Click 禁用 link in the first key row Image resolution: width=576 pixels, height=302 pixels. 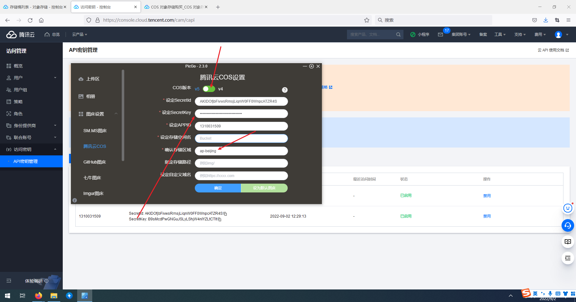[487, 196]
